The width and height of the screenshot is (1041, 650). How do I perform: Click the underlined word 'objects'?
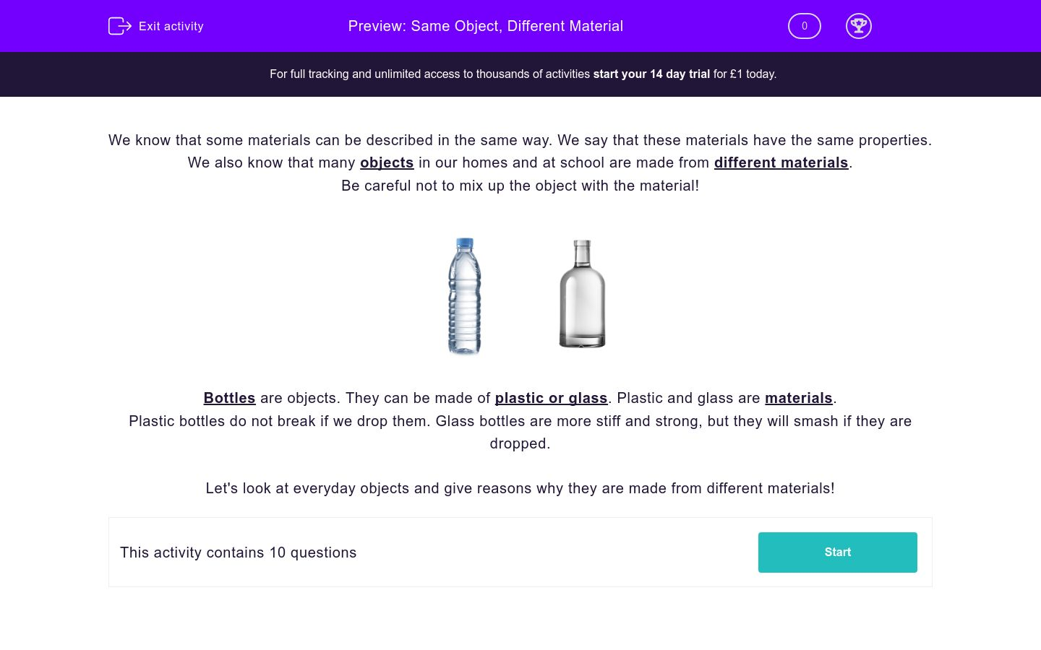387,162
